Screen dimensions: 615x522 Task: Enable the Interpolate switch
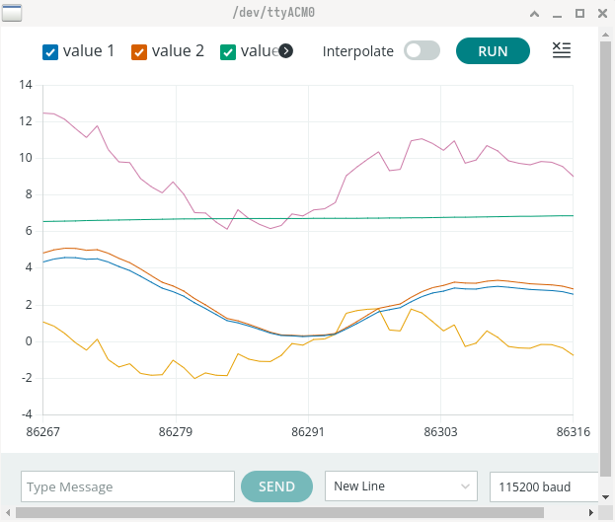tap(422, 51)
